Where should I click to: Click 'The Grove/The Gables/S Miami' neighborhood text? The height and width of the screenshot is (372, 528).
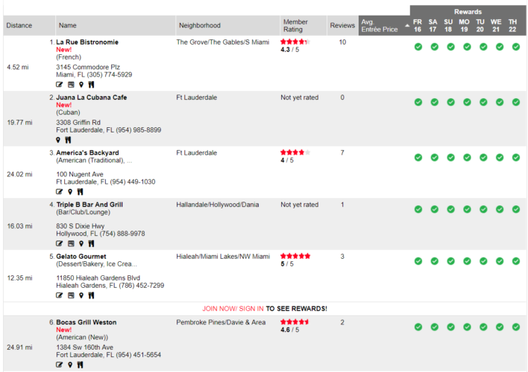point(222,42)
